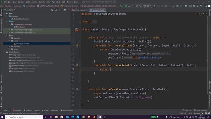Toggle Favorites tool window stripe
Screen dimensions: 211x119
coord(1,90)
